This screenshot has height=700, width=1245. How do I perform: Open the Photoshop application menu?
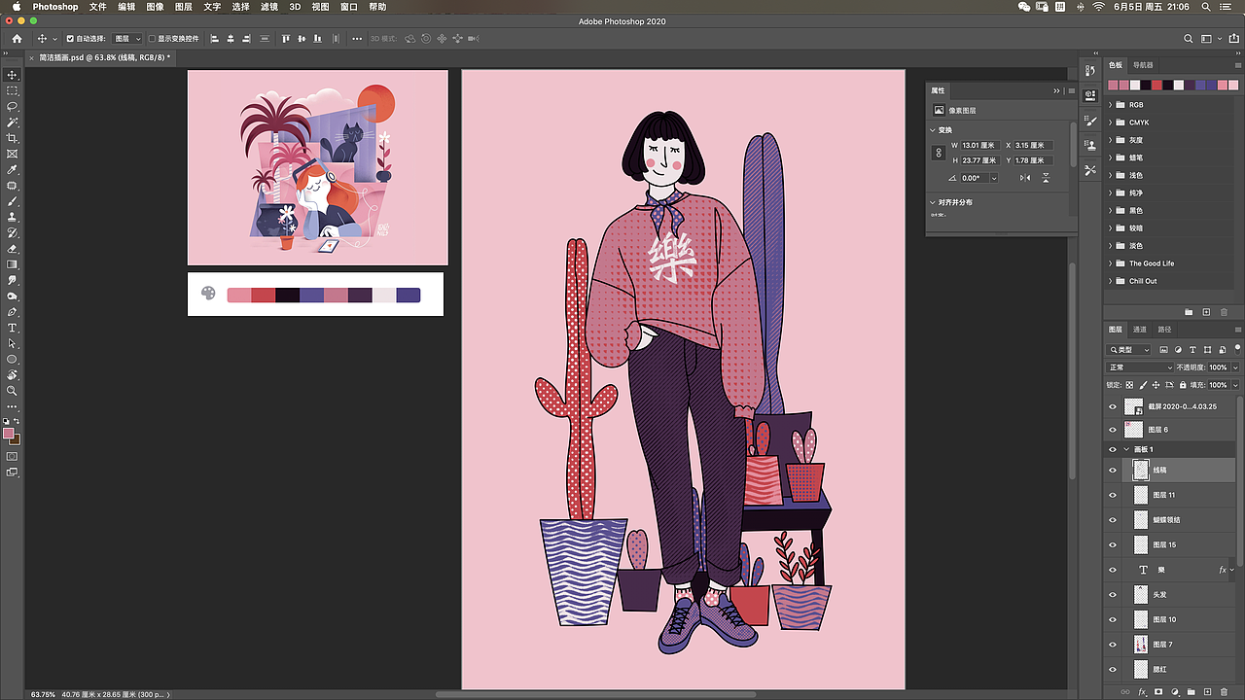55,7
